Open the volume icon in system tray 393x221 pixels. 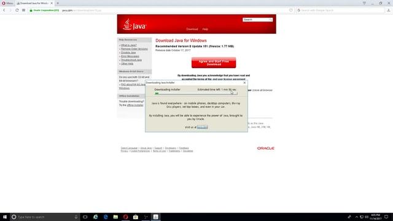[x=367, y=217]
